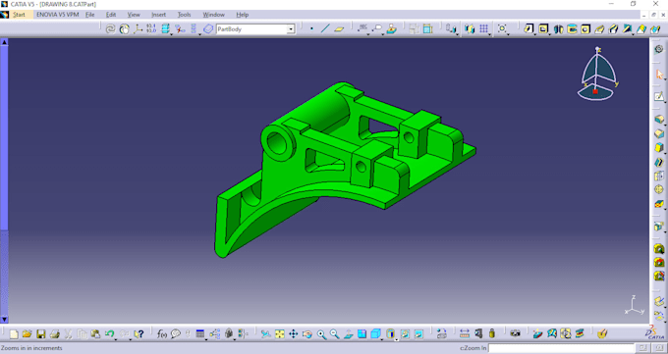Open the ENOVIA V5 VPM menu
Screen dimensions: 668x354
click(x=58, y=15)
